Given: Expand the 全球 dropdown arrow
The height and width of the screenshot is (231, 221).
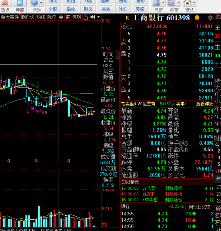Looking at the screenshot, I should [x=41, y=3].
